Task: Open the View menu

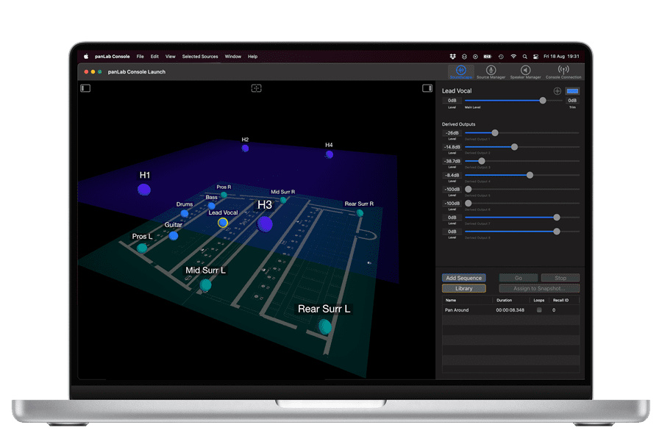Action: [170, 56]
